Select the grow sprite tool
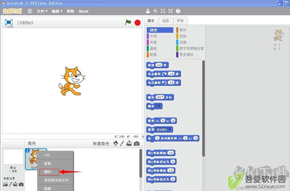This screenshot has height=191, width=290. 163,11
